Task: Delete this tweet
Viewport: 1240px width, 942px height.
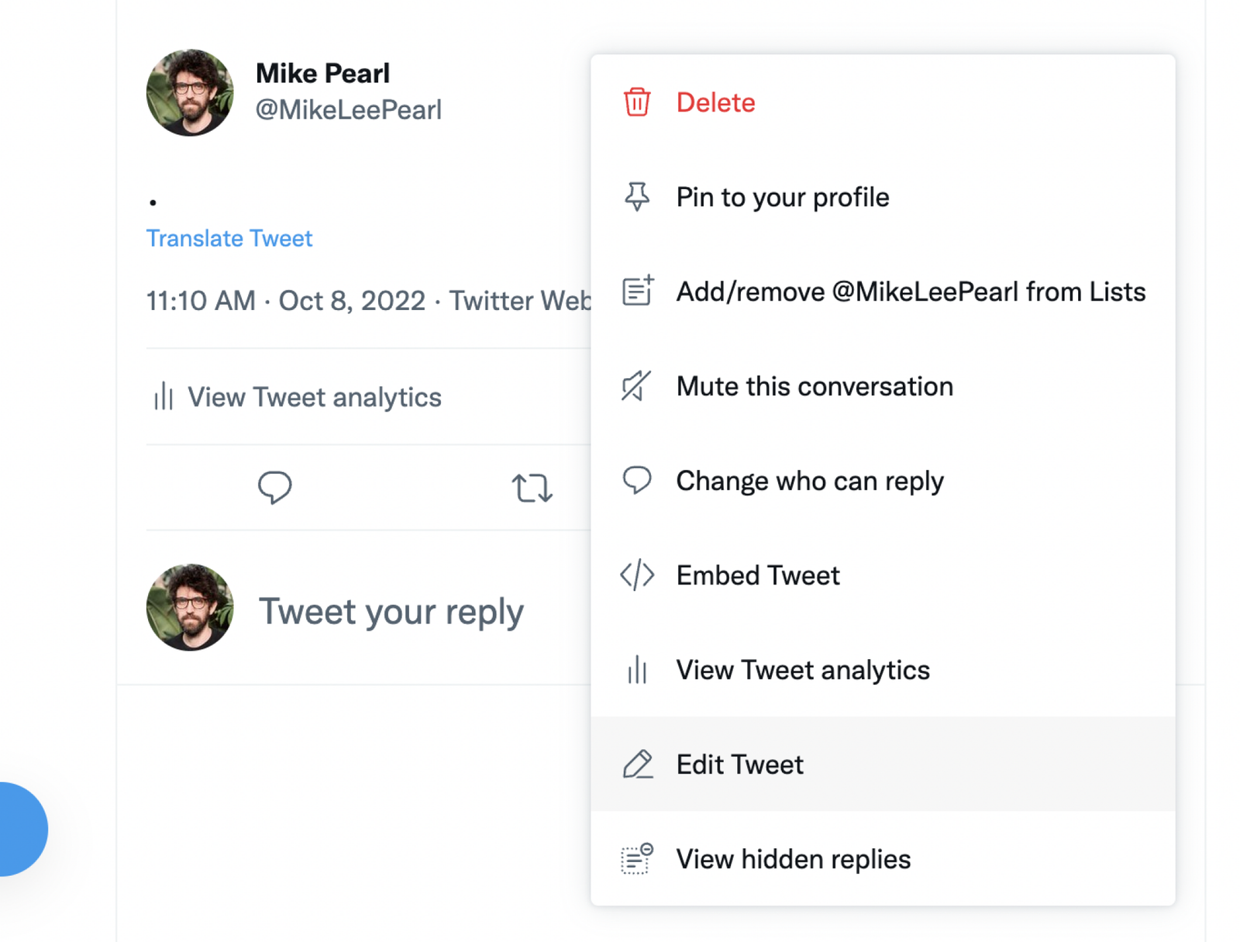Action: [715, 102]
